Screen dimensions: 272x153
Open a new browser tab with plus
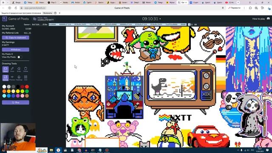238,3
